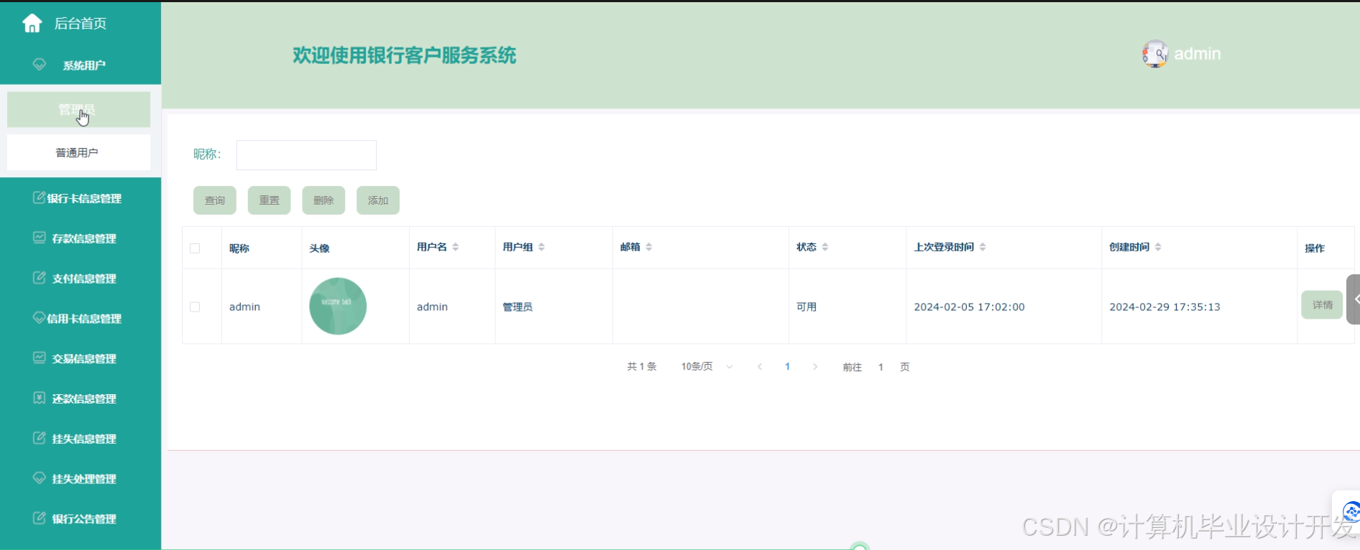Expand the side panel handle at right edge
Image resolution: width=1360 pixels, height=550 pixels.
coord(1354,299)
